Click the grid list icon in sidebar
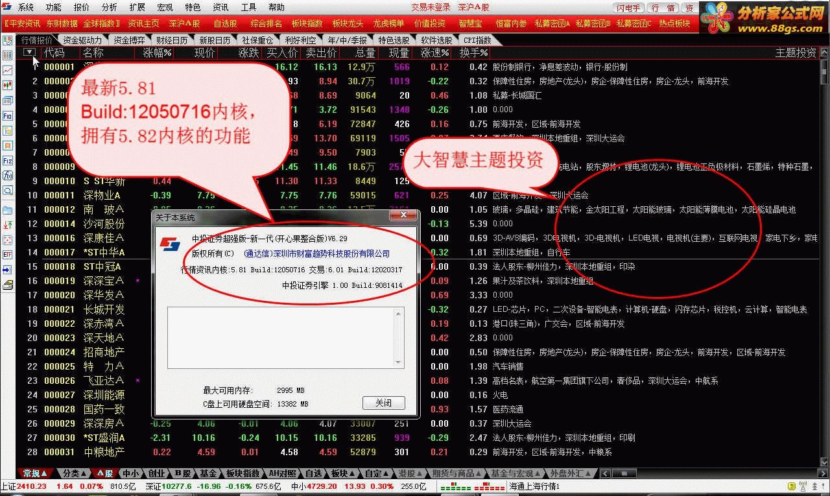 coord(7,55)
